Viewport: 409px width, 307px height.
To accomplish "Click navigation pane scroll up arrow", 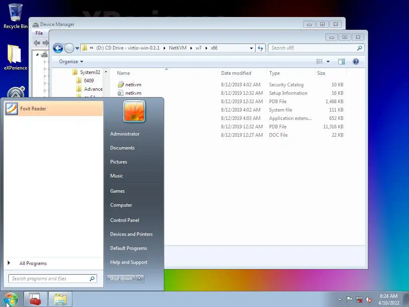I will click(106, 72).
